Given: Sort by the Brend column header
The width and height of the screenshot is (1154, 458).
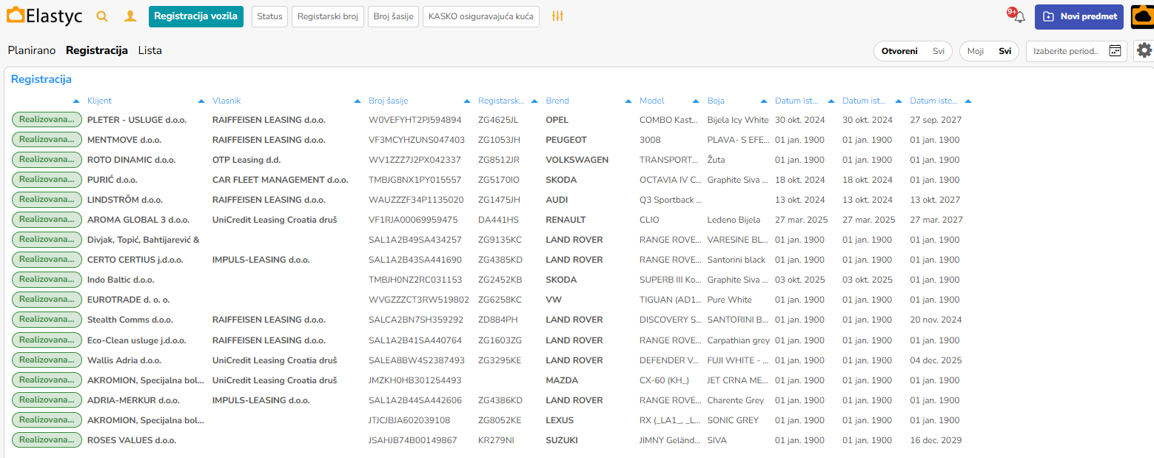Looking at the screenshot, I should click(557, 101).
